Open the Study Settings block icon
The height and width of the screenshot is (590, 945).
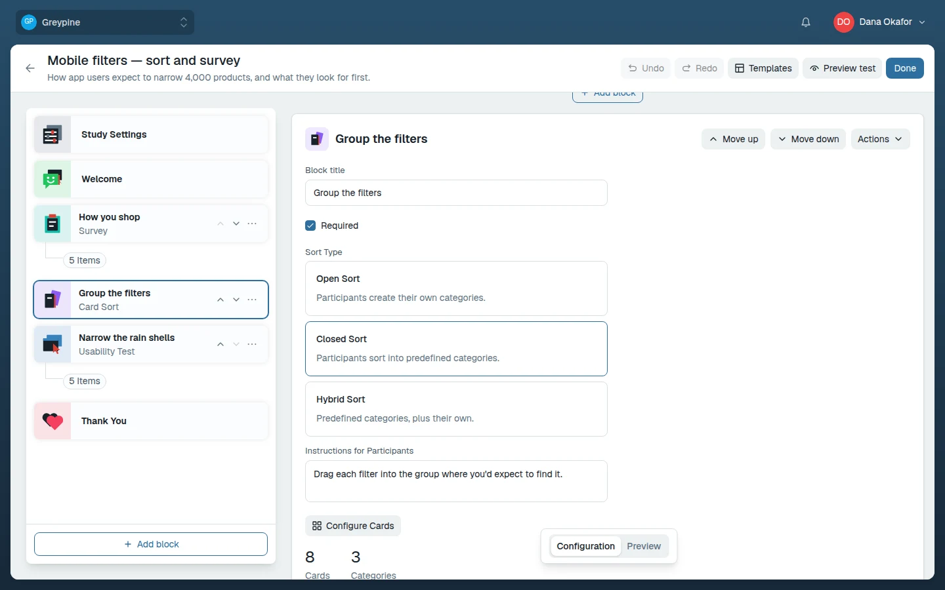[x=52, y=134]
